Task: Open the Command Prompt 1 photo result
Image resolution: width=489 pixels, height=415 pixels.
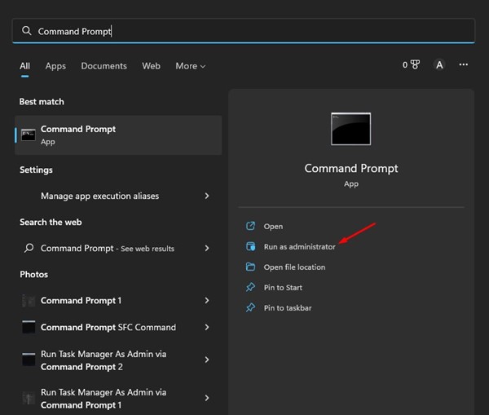Action: [81, 301]
